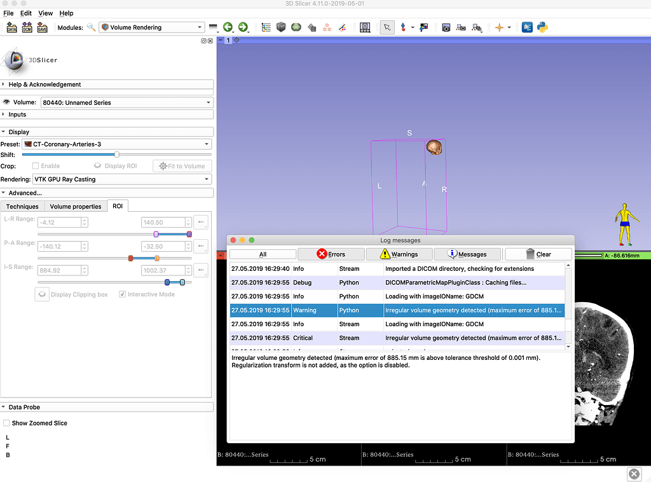Click the Fit to Volume button

[x=182, y=166]
